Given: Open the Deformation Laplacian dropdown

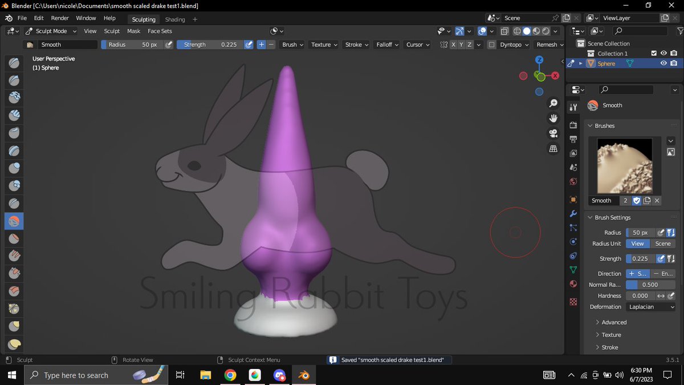Looking at the screenshot, I should [x=651, y=307].
